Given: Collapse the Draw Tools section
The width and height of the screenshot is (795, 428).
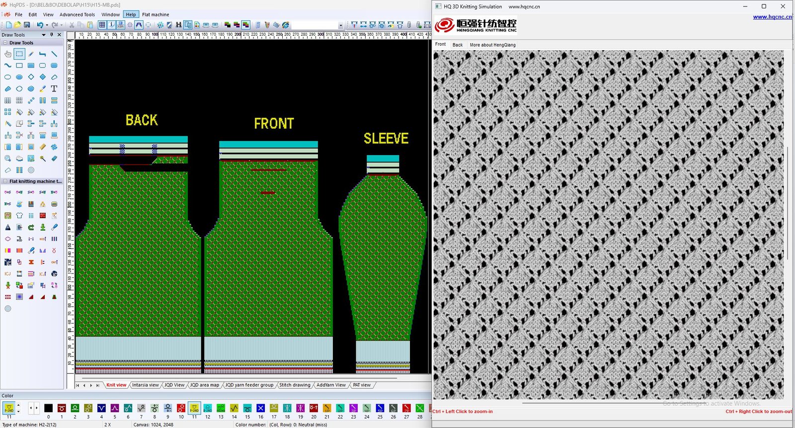Looking at the screenshot, I should pyautogui.click(x=5, y=43).
